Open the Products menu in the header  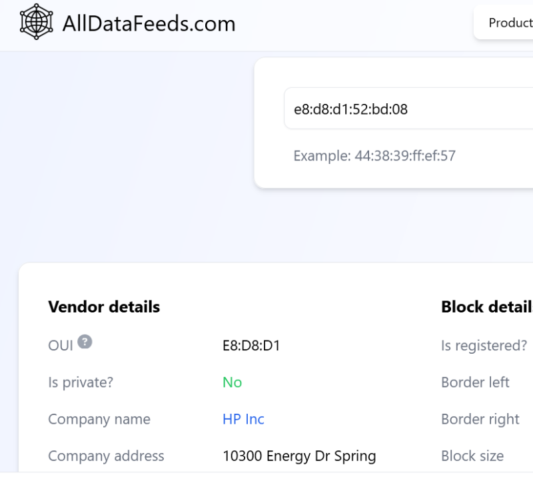(510, 23)
